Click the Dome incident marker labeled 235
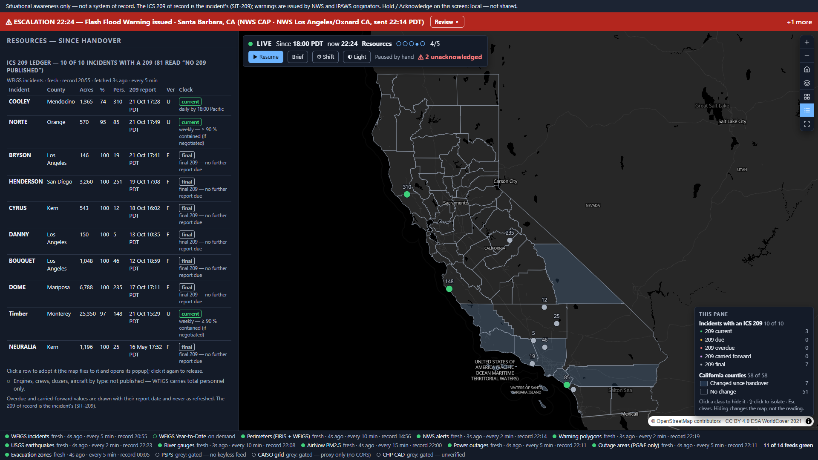Viewport: 818px width, 460px height. 510,240
